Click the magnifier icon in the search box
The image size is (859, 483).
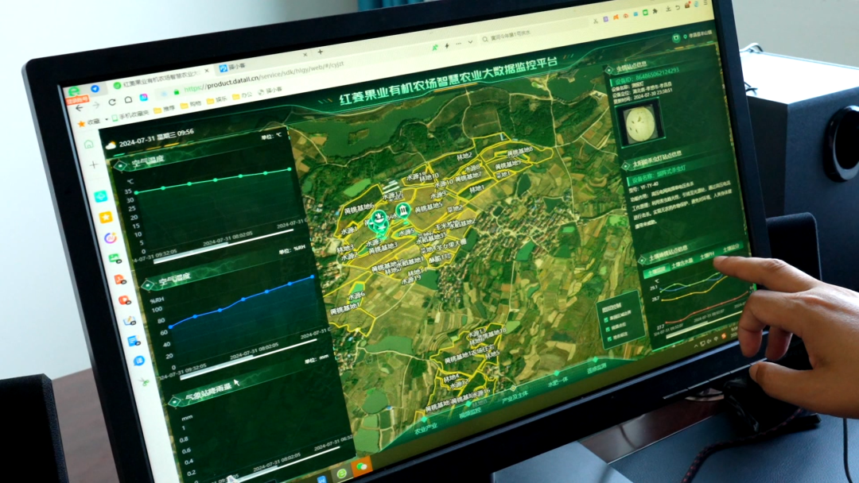pyautogui.click(x=485, y=40)
